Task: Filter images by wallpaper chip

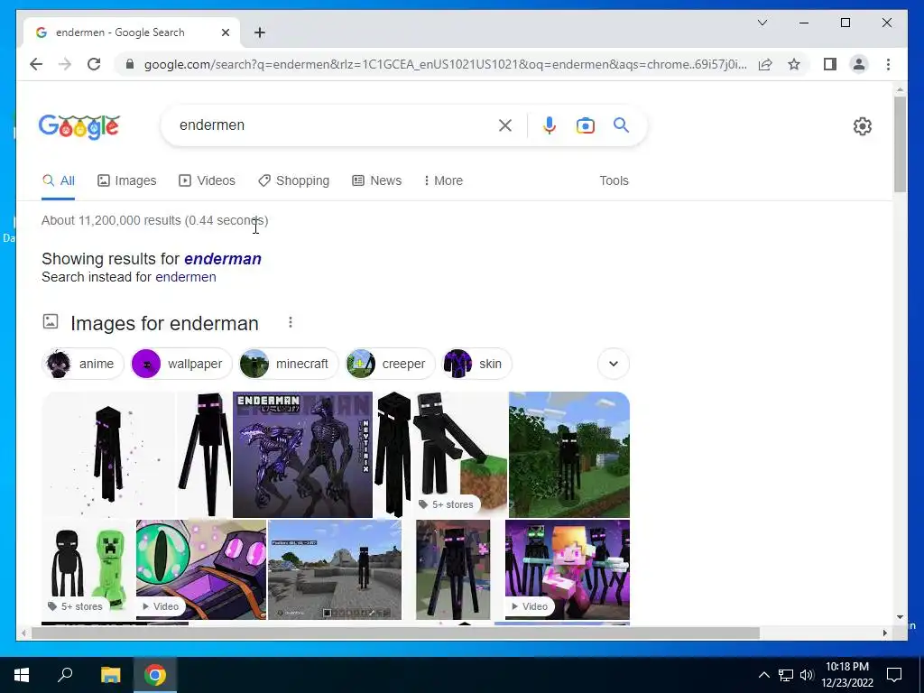Action: click(180, 364)
